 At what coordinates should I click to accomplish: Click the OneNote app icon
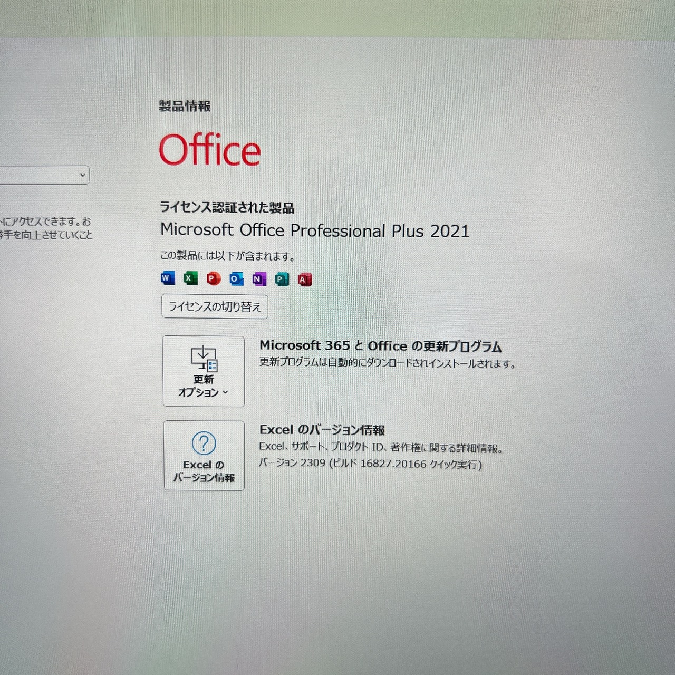click(259, 279)
